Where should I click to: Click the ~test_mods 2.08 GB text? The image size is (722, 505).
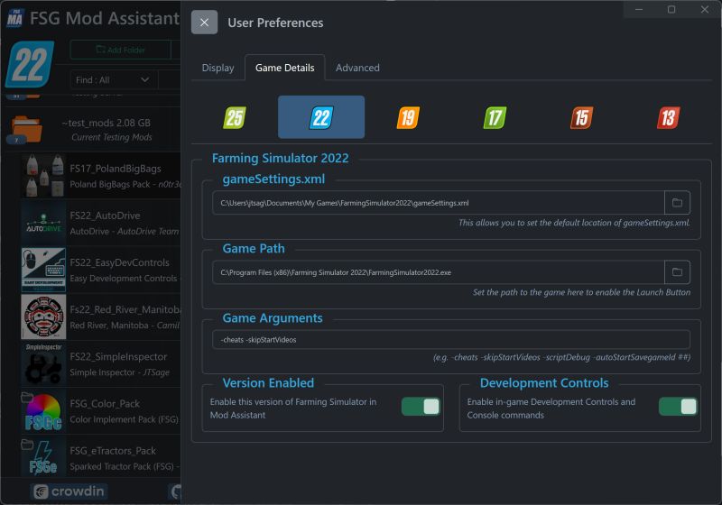[x=106, y=123]
